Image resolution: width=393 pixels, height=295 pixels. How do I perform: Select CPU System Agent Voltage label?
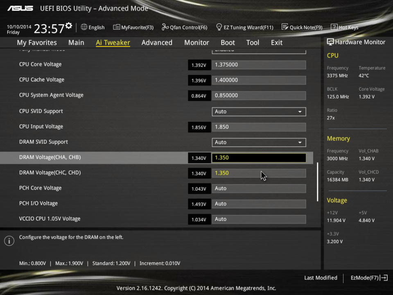(x=51, y=95)
